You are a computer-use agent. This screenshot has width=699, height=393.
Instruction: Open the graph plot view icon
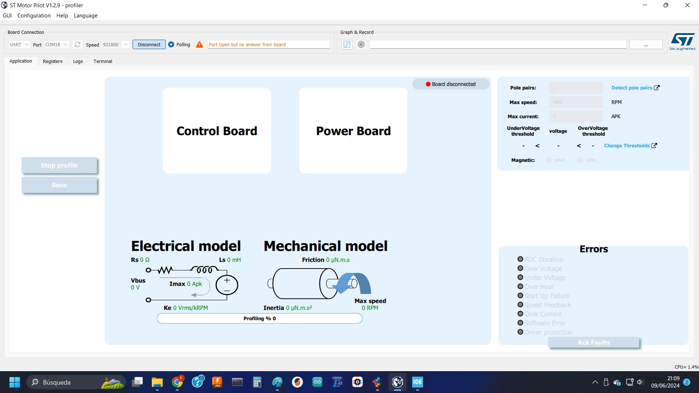pos(347,44)
